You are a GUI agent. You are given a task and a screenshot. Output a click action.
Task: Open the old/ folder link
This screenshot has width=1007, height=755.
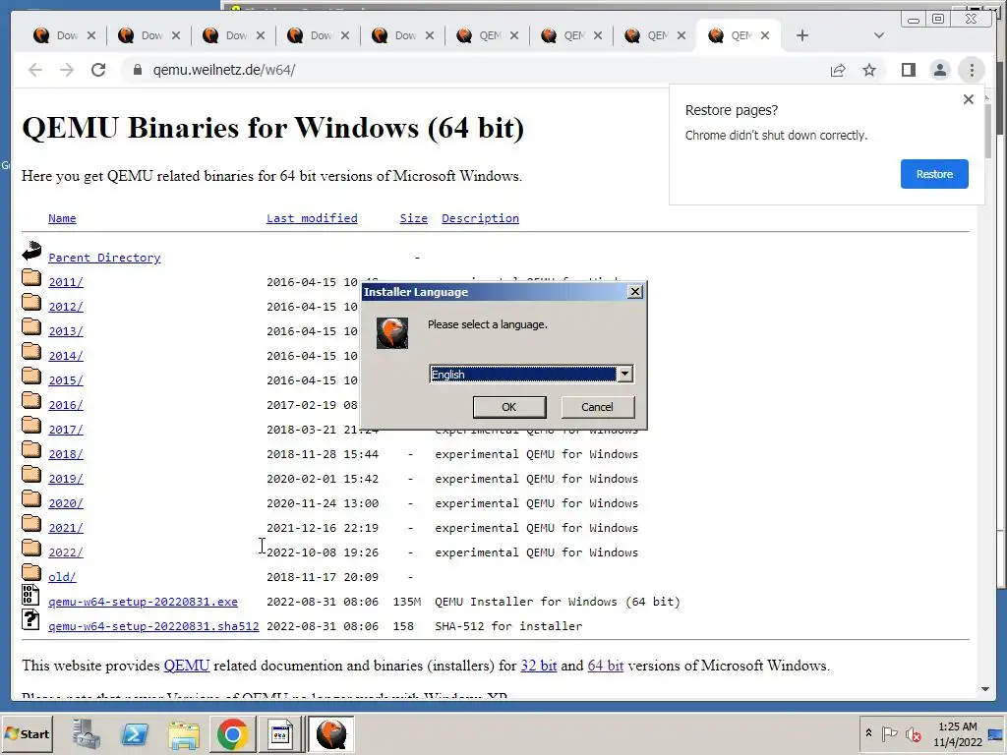coord(62,577)
